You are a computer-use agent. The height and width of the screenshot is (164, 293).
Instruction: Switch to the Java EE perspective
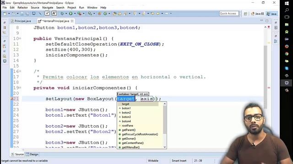[x=257, y=14]
